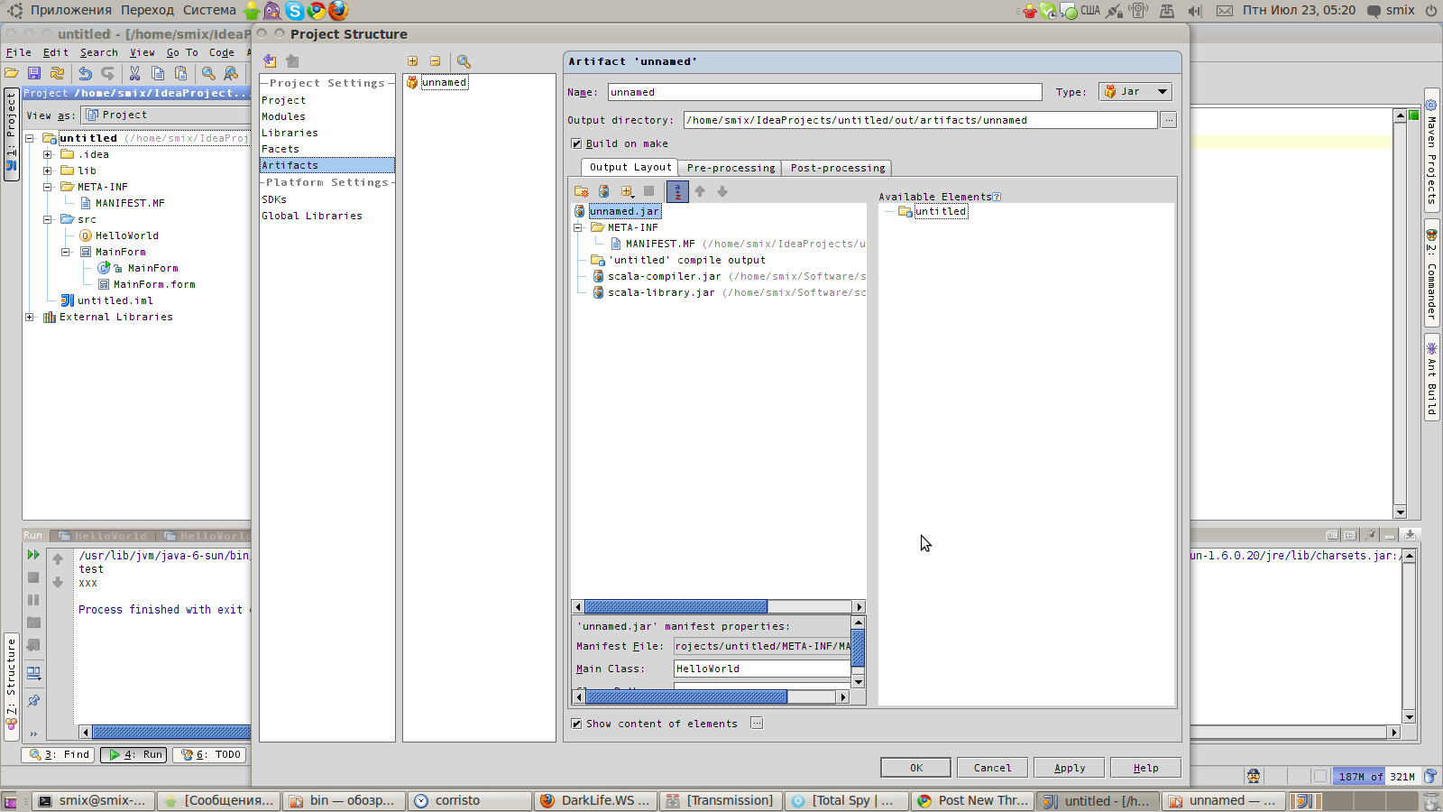Expand the External Libraries node
The height and width of the screenshot is (812, 1443).
[29, 317]
